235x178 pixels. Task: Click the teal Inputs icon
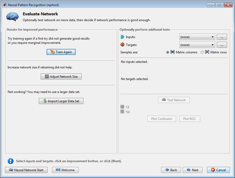[123, 37]
